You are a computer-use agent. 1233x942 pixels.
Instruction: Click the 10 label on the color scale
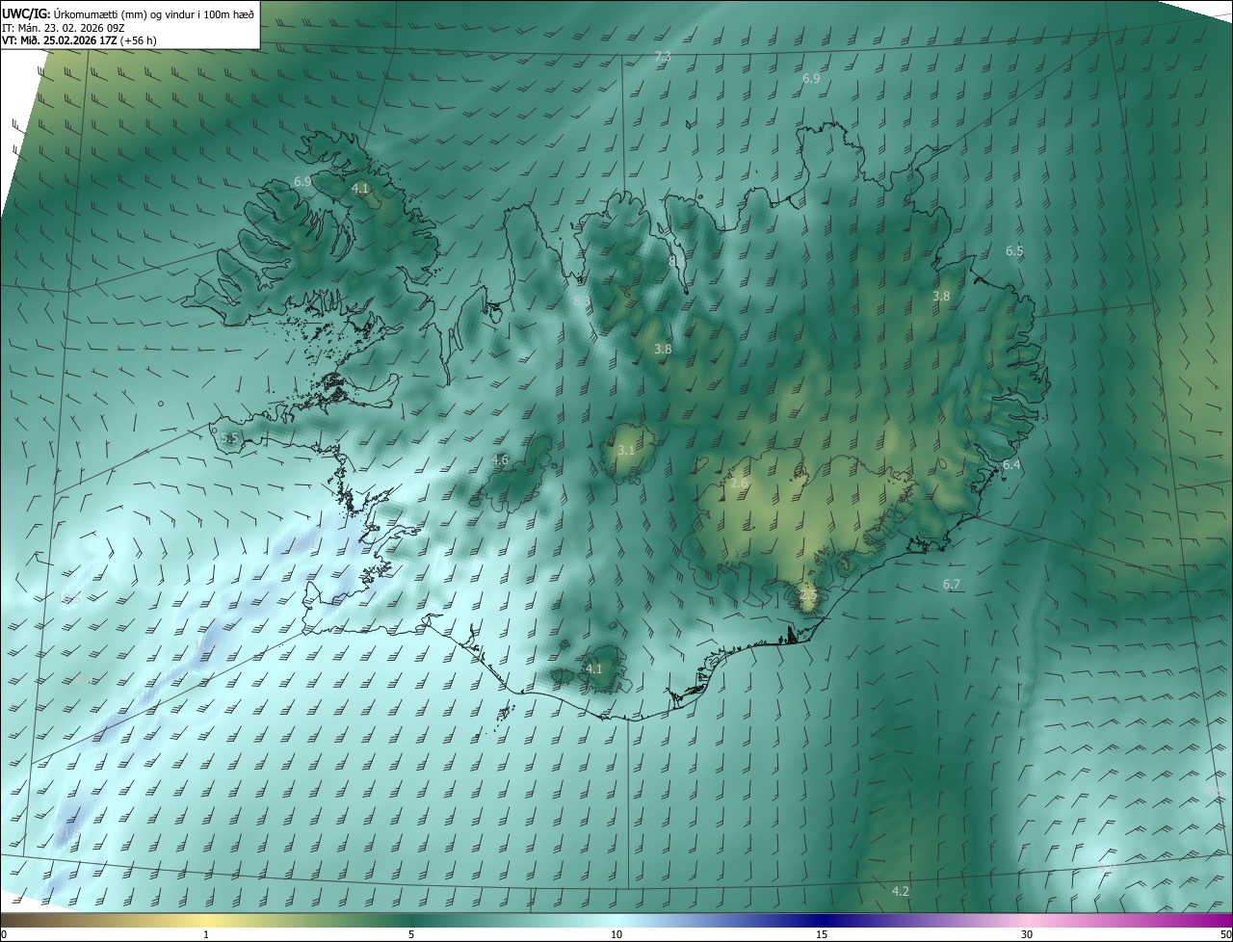[x=616, y=935]
